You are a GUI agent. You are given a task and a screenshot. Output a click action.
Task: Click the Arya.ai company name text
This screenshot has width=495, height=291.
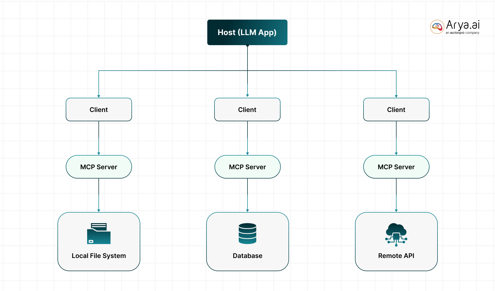click(x=463, y=25)
